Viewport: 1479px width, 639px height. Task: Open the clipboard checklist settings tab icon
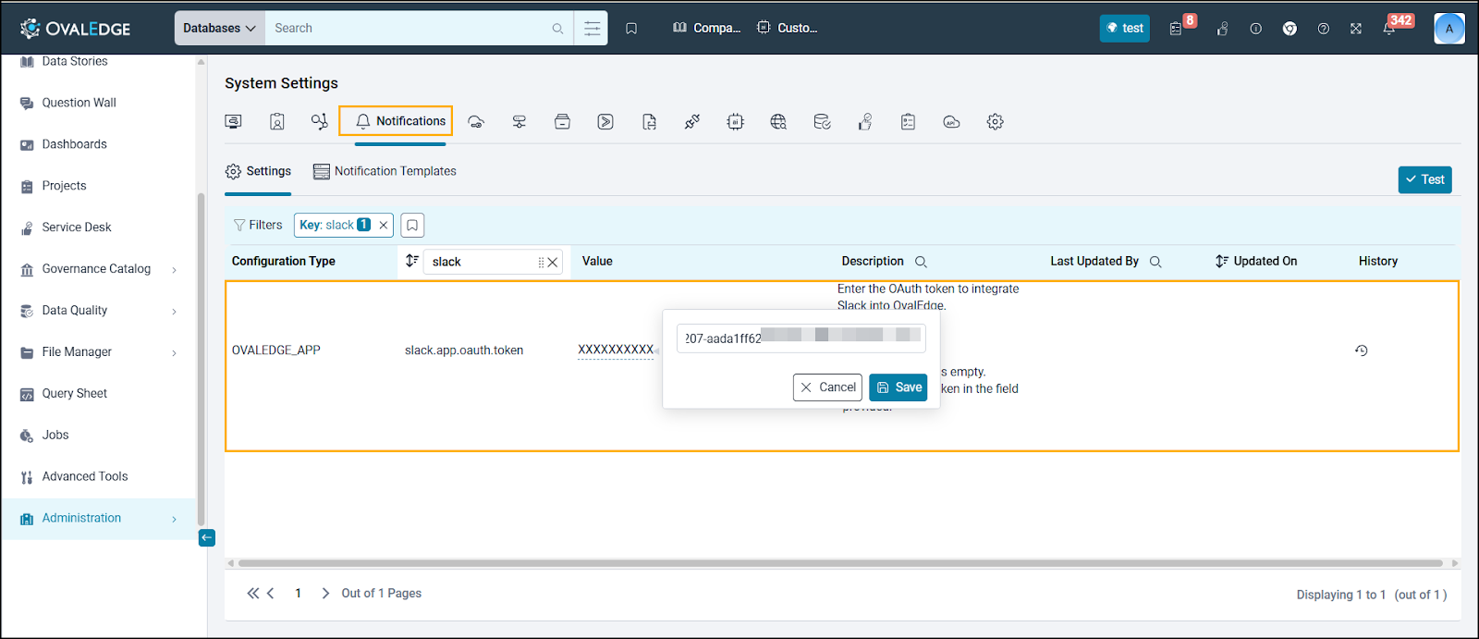tap(908, 122)
